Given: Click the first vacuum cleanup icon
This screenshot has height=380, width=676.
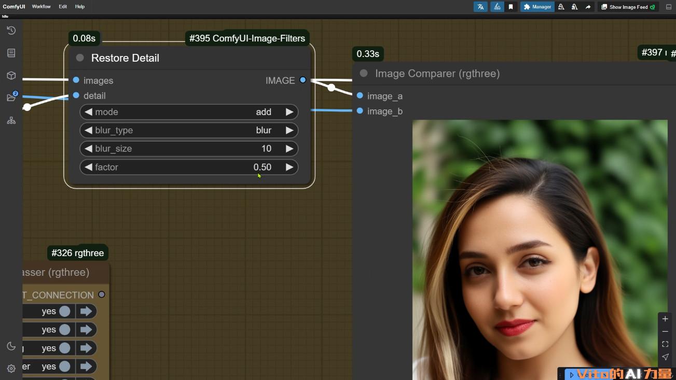Looking at the screenshot, I should click(561, 7).
